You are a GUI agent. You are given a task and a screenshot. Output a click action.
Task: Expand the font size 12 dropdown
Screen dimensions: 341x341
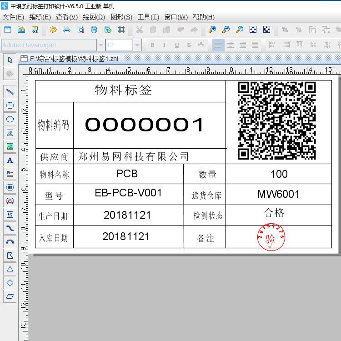point(137,45)
